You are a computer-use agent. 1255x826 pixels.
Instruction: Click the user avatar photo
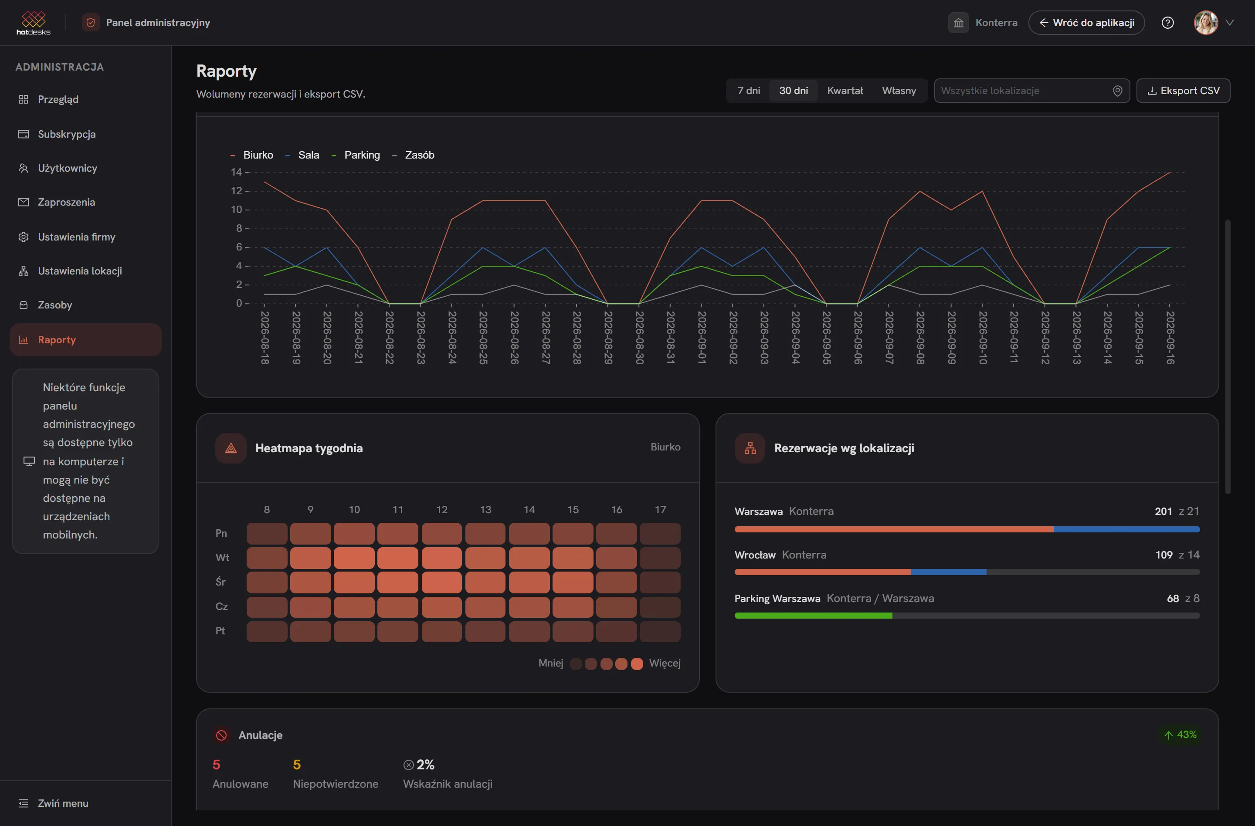[1206, 23]
